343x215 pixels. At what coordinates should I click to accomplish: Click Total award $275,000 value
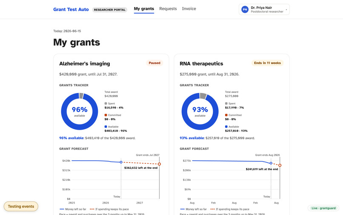click(232, 96)
